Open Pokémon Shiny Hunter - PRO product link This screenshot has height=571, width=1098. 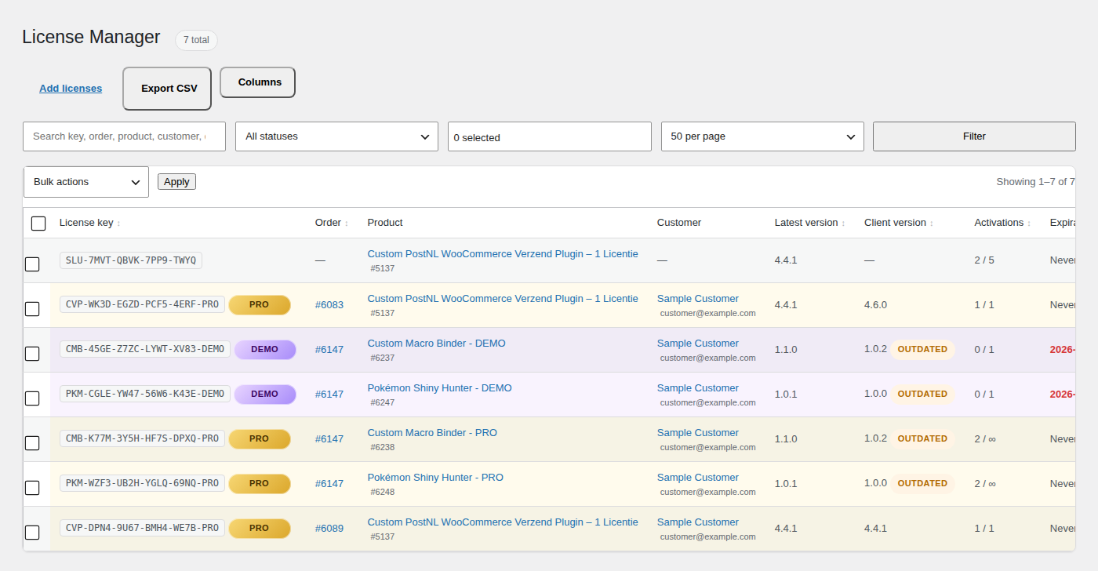pyautogui.click(x=435, y=478)
